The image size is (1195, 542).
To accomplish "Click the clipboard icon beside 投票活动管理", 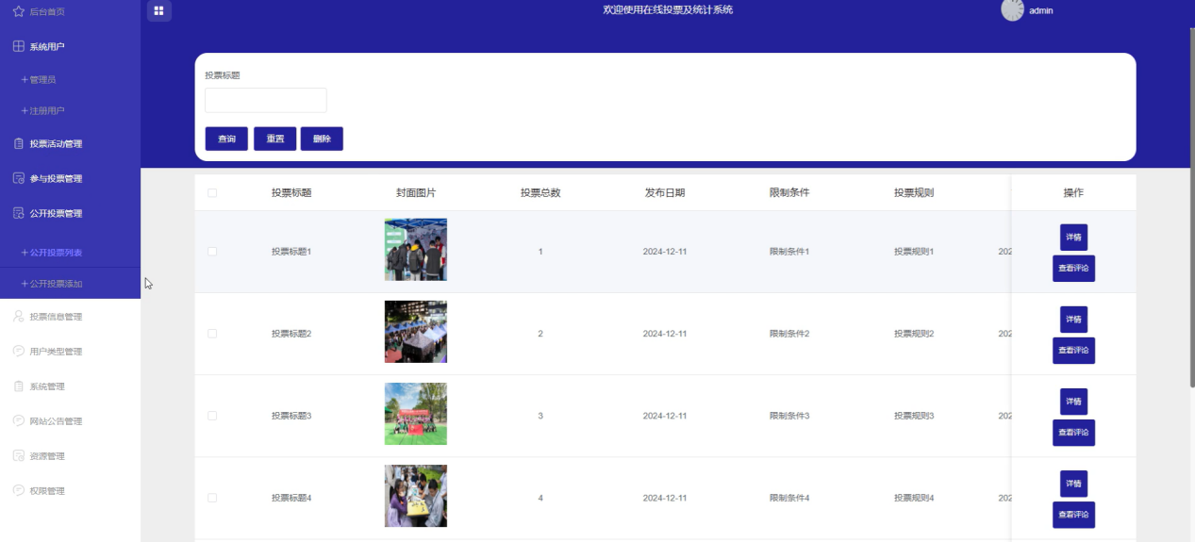I will [x=18, y=143].
